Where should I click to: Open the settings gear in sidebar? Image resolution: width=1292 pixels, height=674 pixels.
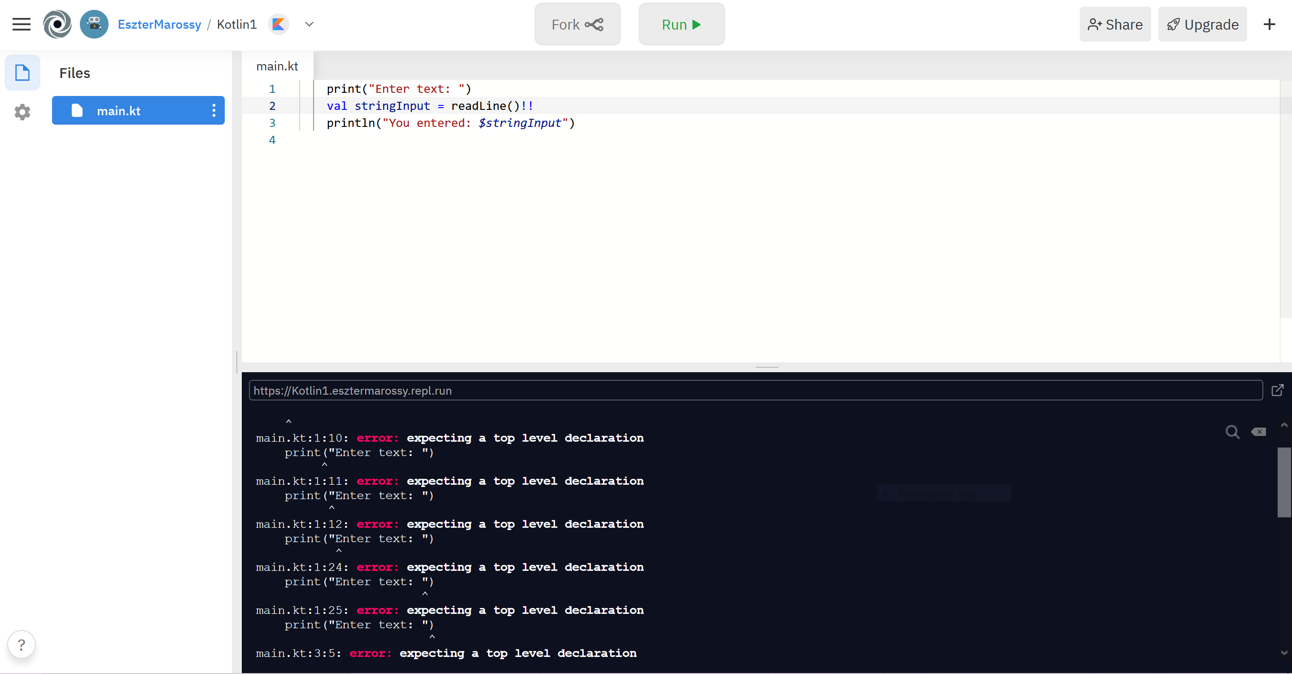22,112
